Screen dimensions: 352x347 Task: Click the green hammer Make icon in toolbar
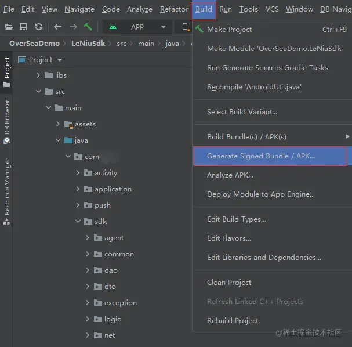(88, 27)
